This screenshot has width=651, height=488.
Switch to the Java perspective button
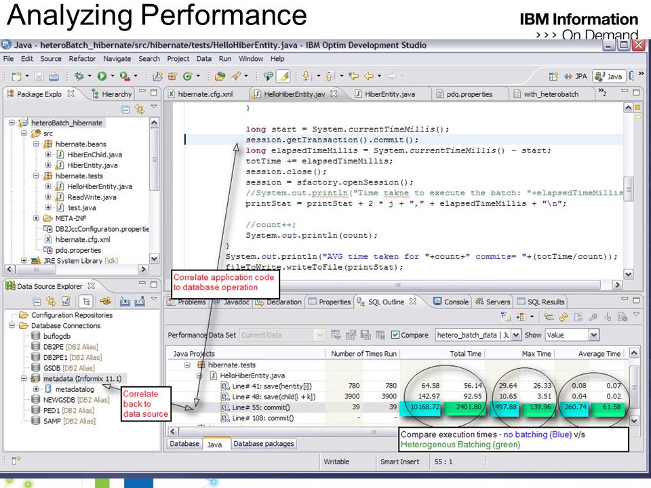[x=608, y=77]
